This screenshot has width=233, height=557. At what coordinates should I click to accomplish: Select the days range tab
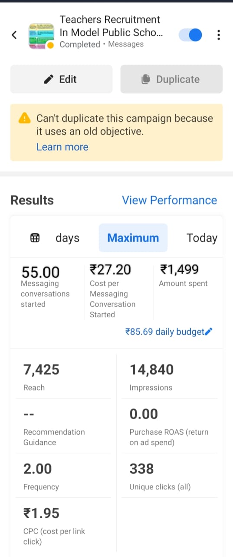point(67,238)
